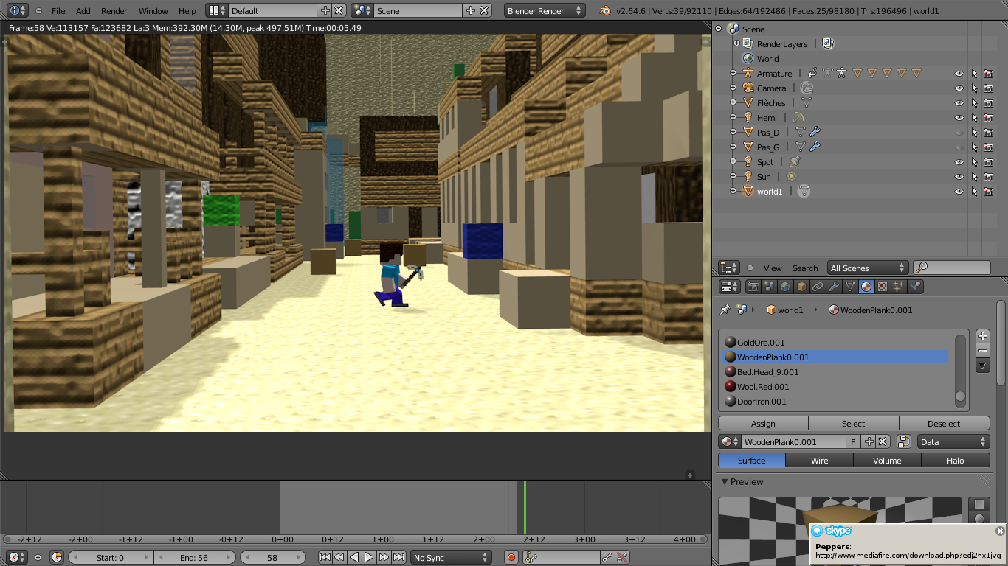Play the animation forward
This screenshot has height=566, width=1008.
point(369,558)
